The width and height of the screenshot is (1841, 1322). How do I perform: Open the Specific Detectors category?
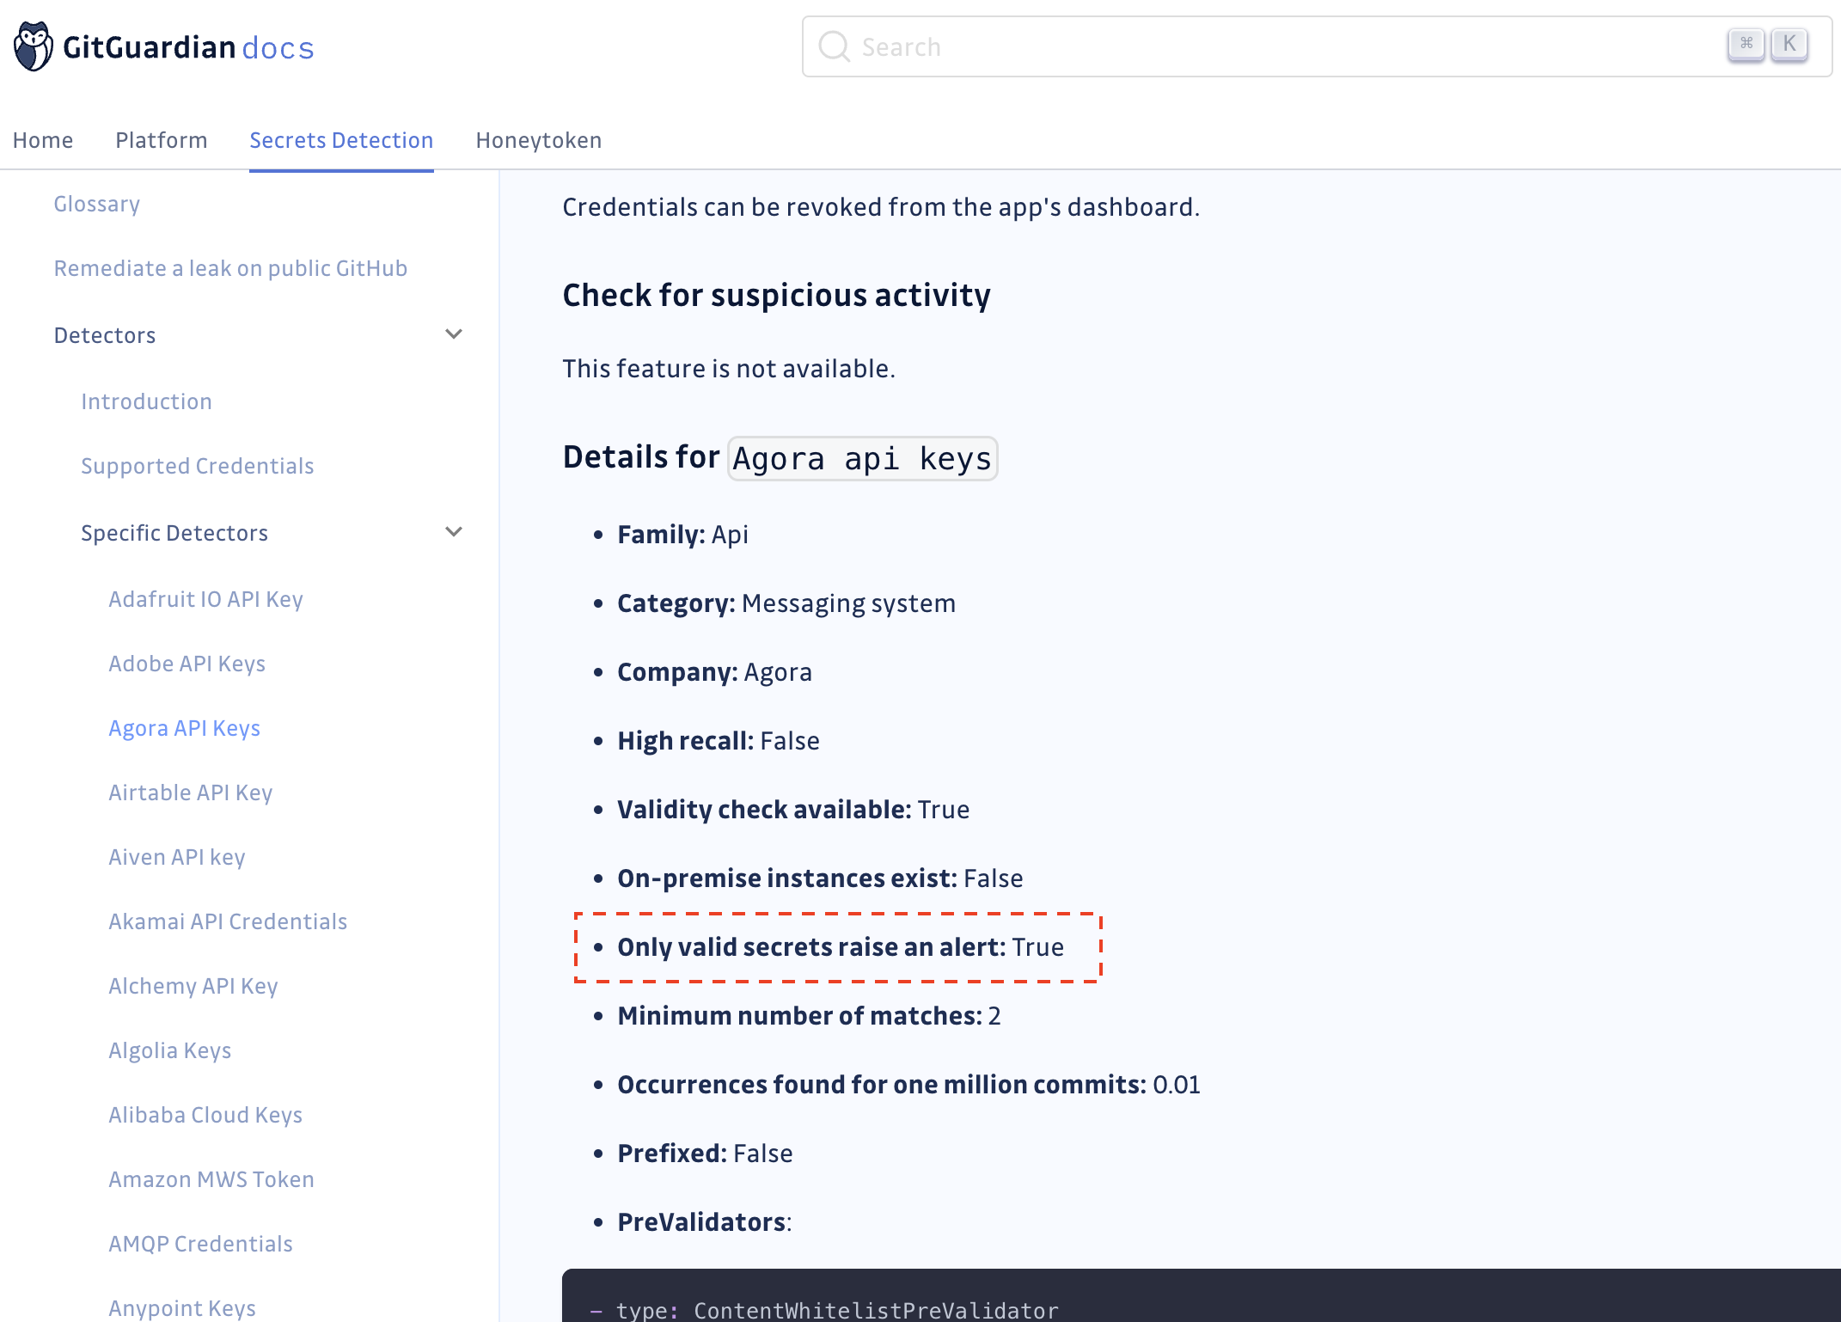click(x=174, y=533)
